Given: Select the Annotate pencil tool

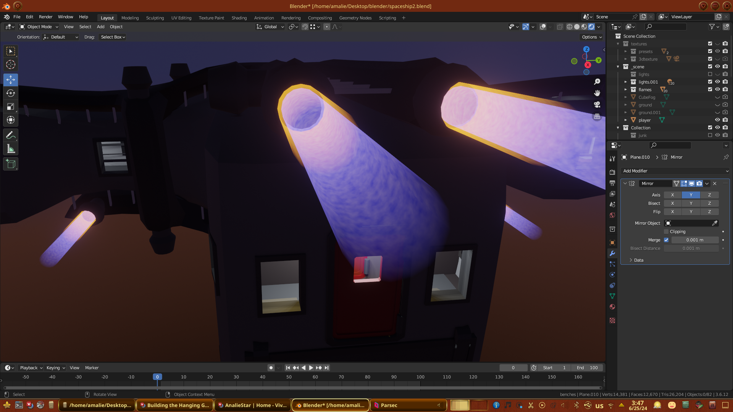Looking at the screenshot, I should [11, 135].
